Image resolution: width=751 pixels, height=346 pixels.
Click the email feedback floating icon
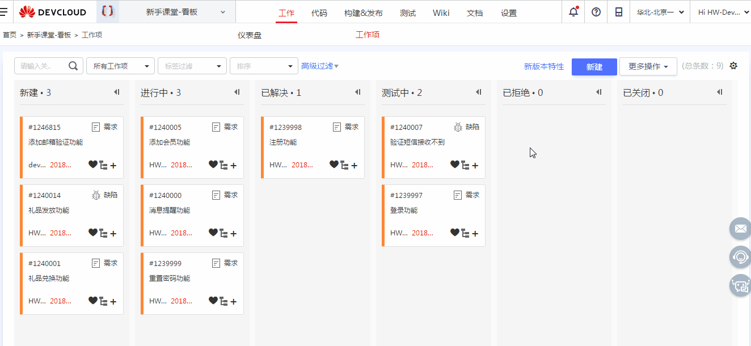tap(740, 229)
